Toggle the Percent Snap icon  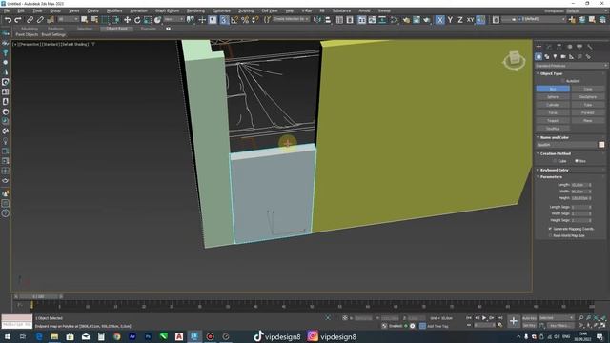click(245, 20)
